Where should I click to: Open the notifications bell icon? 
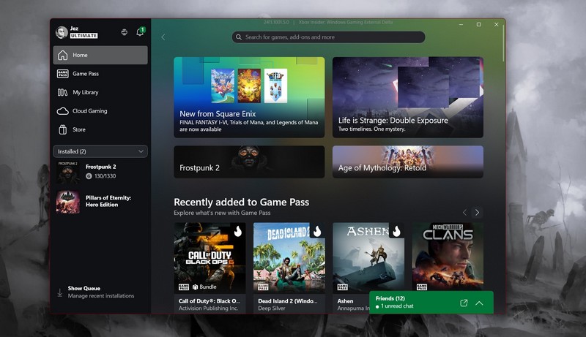[x=139, y=32]
